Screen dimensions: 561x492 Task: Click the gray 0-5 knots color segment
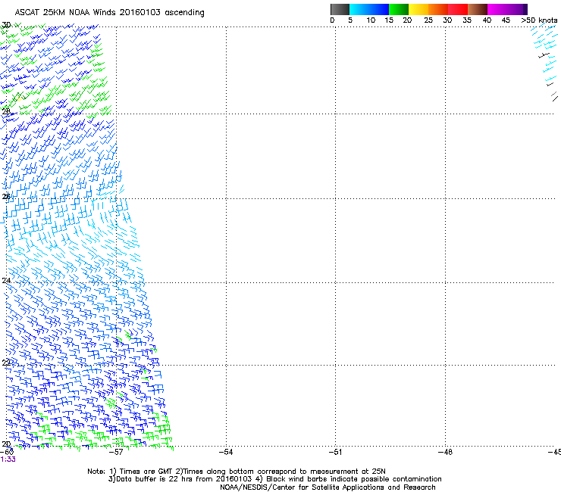click(x=340, y=9)
